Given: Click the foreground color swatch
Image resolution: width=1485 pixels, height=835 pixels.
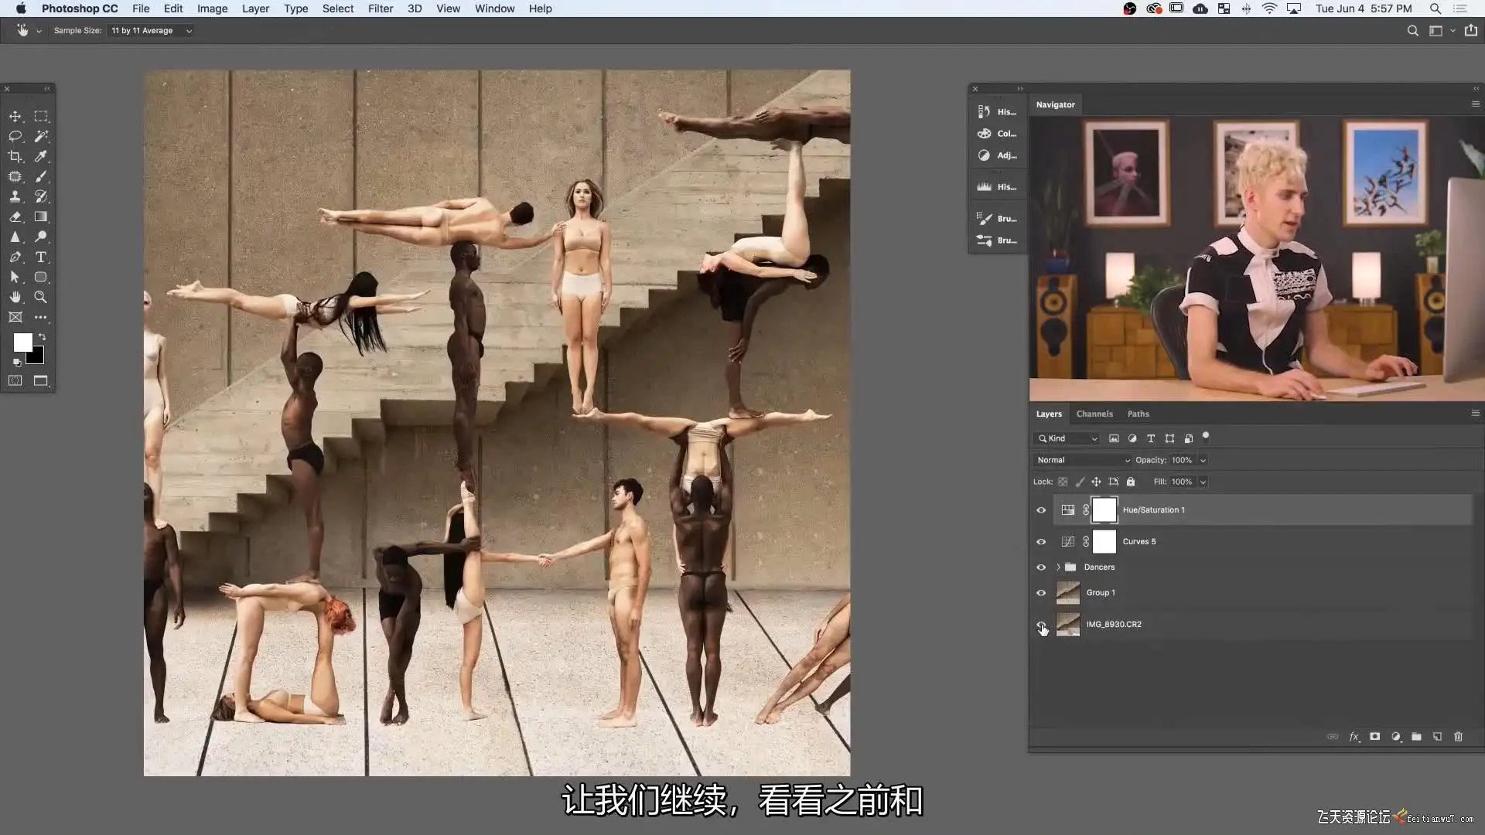Looking at the screenshot, I should [22, 343].
